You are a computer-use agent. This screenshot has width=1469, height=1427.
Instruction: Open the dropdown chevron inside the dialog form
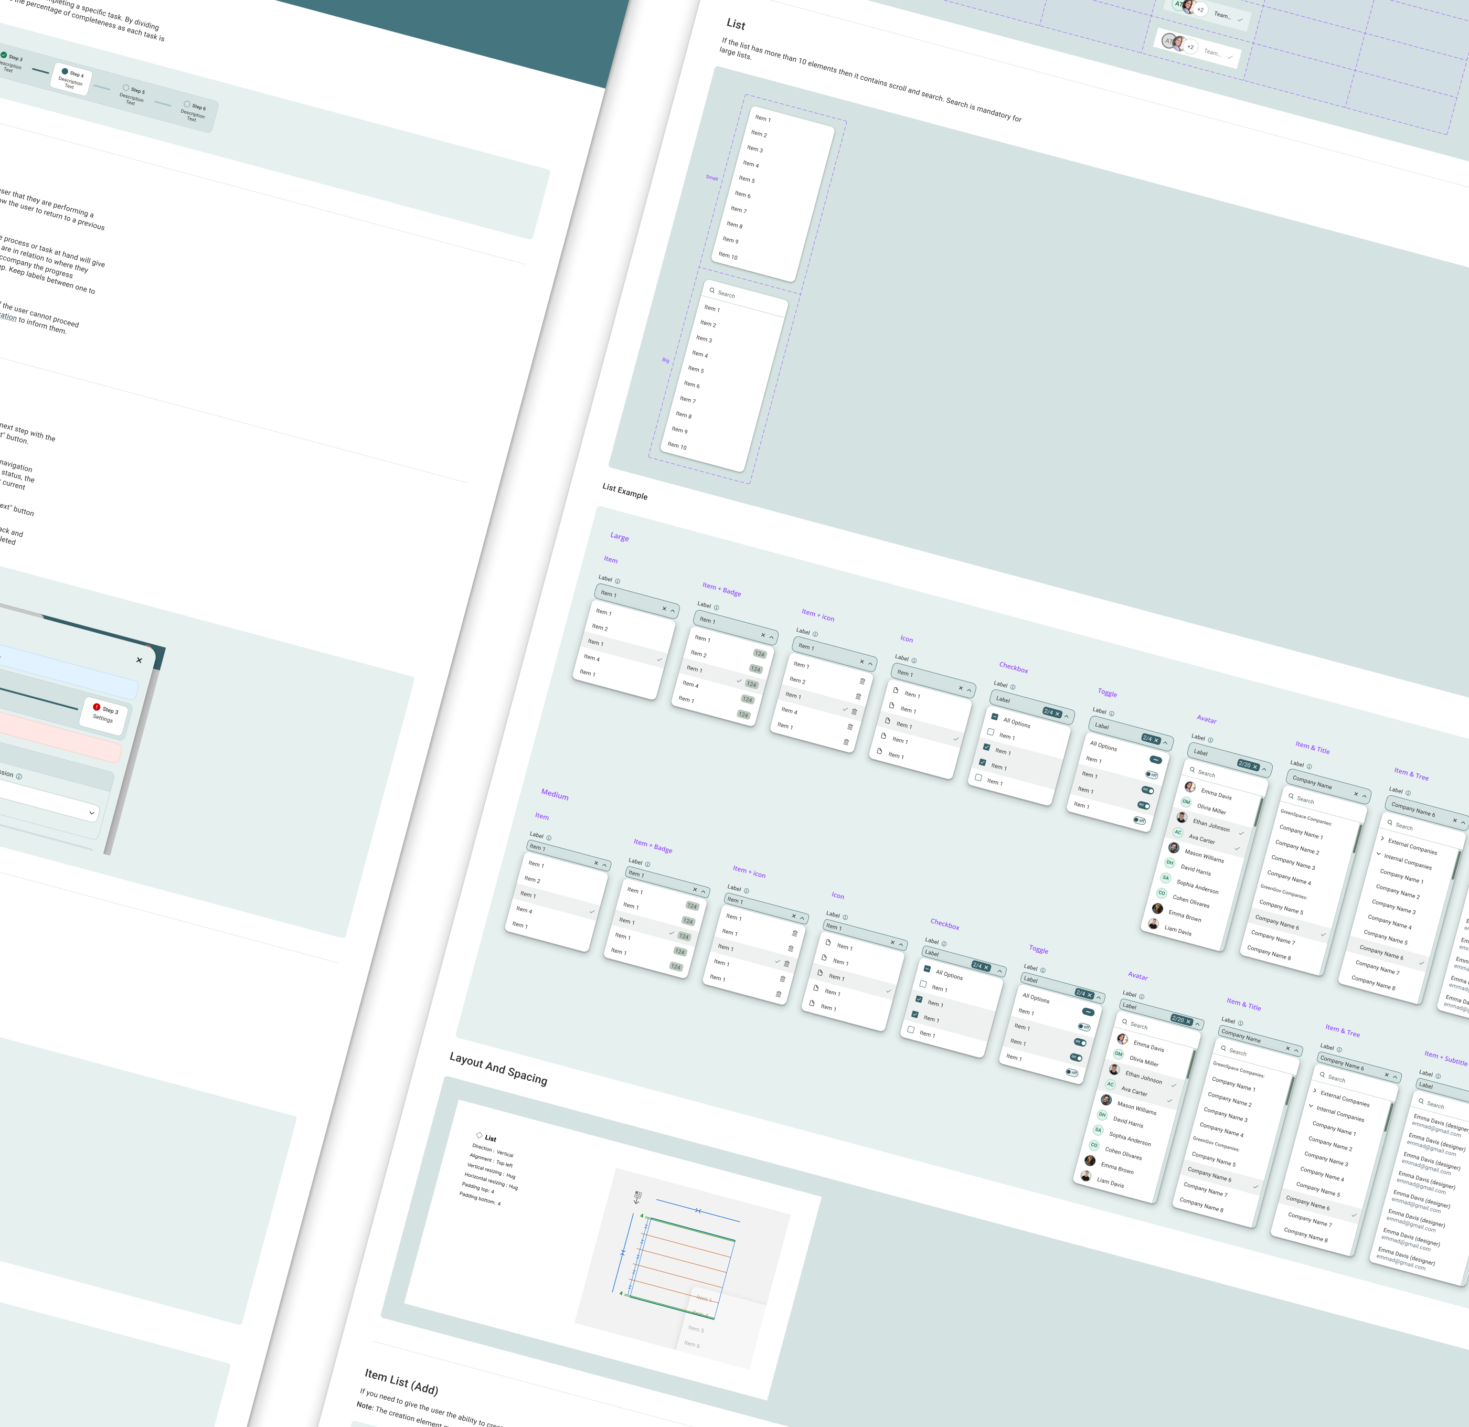(x=91, y=813)
